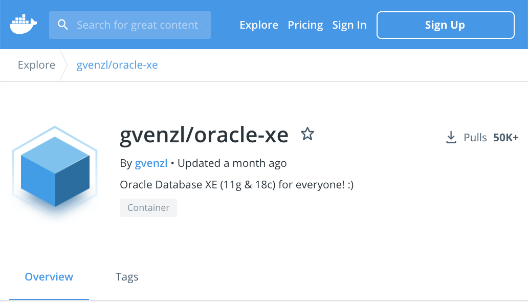This screenshot has height=302, width=528.
Task: Focus the Search for great content field
Action: (x=130, y=25)
